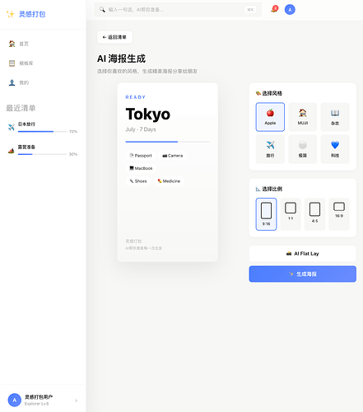Viewport: 363px width, 412px height.
Task: Choose the 1:1 ratio option
Action: pos(291,214)
